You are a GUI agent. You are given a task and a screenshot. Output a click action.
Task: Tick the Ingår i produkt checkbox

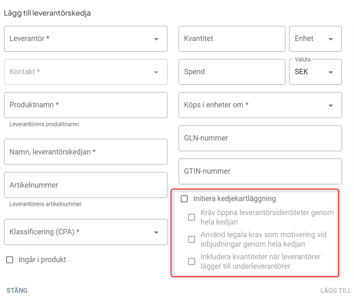(10, 260)
